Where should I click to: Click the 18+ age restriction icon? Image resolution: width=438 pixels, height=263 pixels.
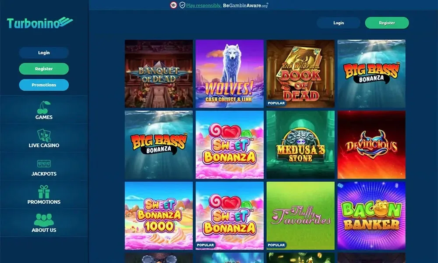173,5
